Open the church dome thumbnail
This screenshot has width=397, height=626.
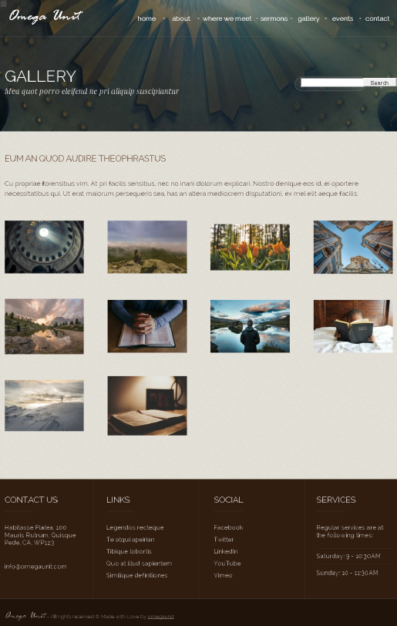(x=45, y=247)
